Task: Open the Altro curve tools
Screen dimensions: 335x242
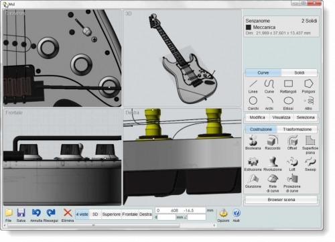Action: click(x=308, y=103)
